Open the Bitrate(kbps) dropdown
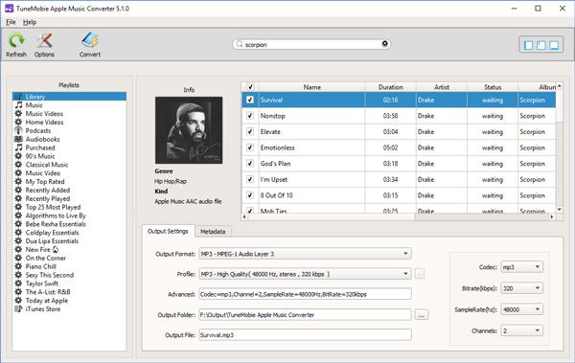The width and height of the screenshot is (575, 363). (x=522, y=288)
